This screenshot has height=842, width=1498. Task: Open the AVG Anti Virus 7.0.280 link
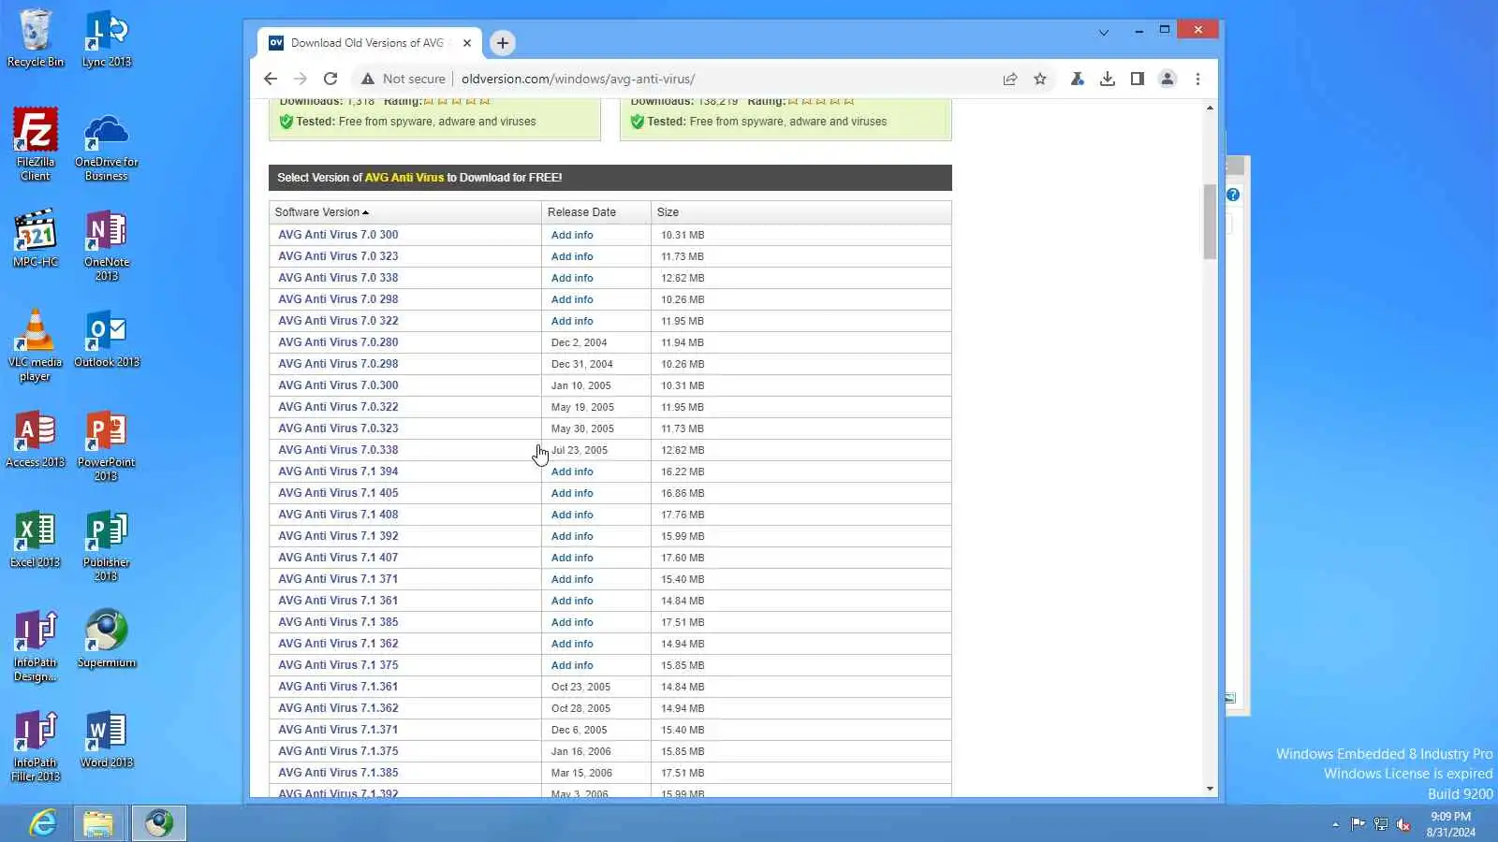(338, 342)
